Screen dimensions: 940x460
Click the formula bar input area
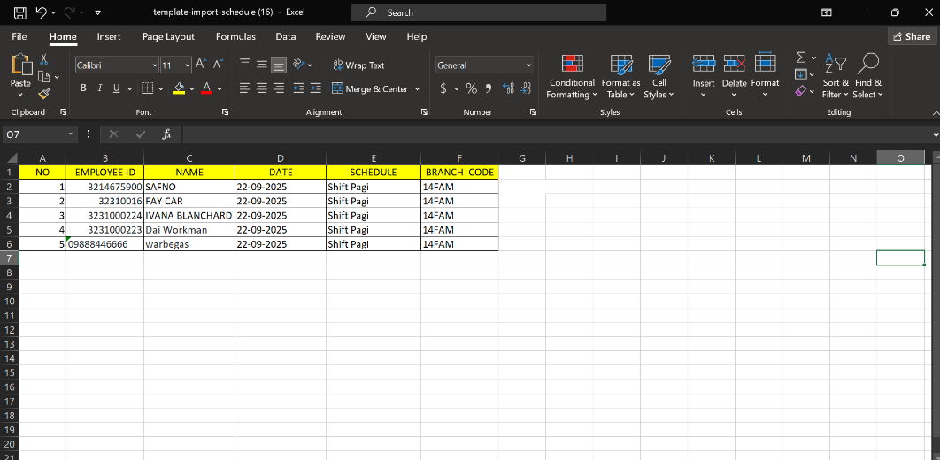point(558,134)
